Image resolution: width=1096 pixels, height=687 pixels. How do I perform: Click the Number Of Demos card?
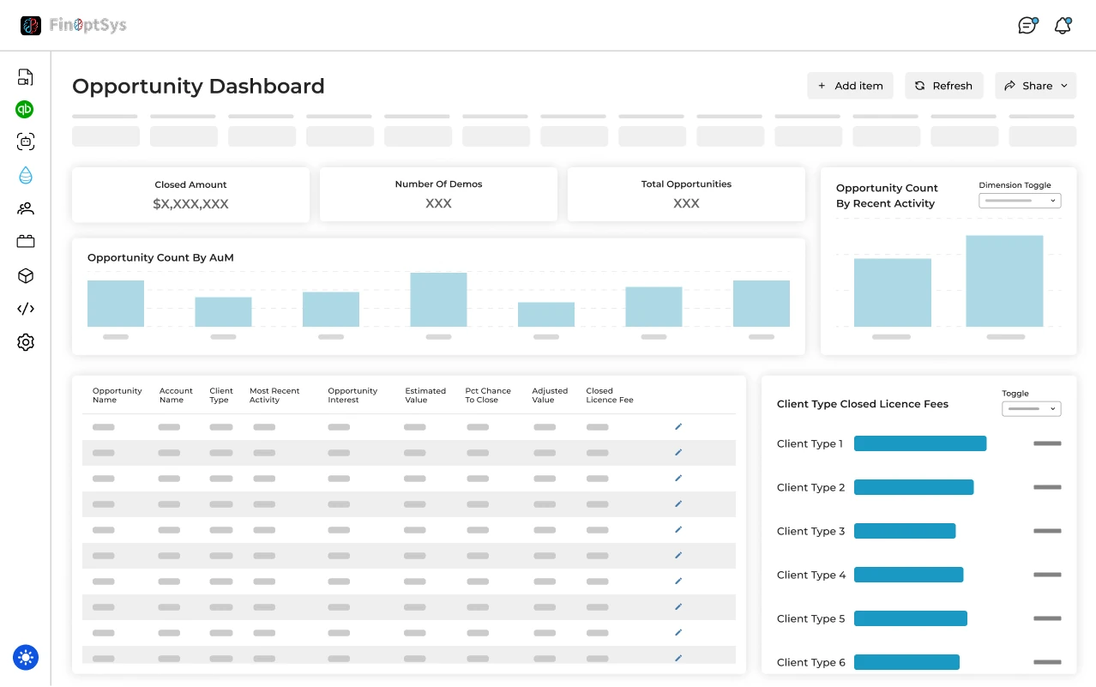tap(438, 195)
